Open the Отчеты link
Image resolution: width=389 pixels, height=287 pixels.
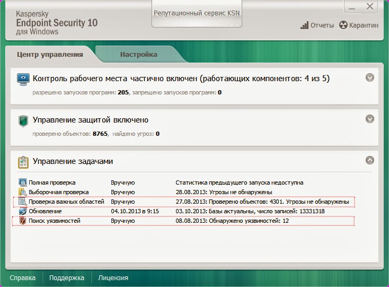coord(322,25)
